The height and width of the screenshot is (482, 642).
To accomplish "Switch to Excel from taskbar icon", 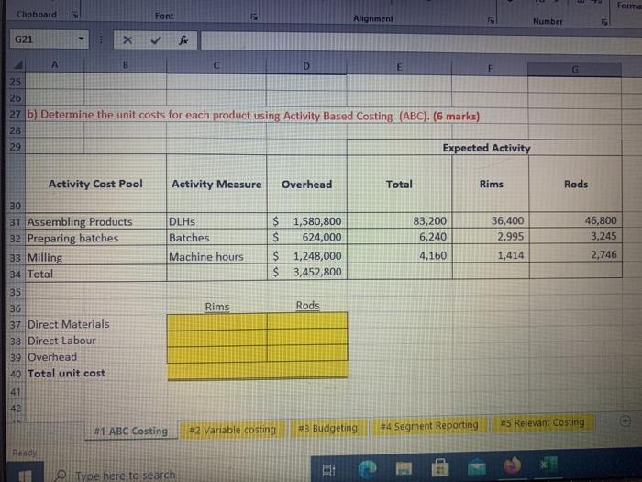I will (548, 465).
